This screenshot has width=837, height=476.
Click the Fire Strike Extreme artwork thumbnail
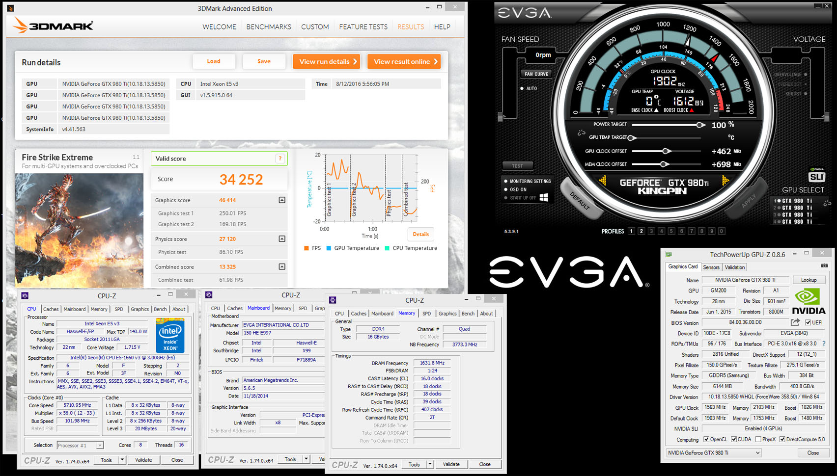click(80, 231)
